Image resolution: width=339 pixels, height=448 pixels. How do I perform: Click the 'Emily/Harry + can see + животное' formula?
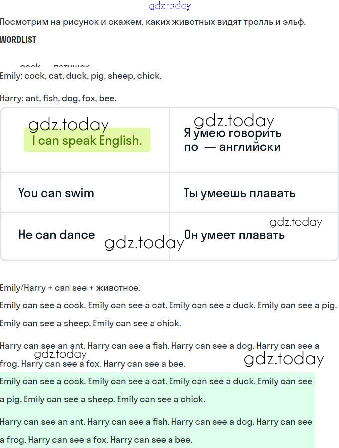click(70, 288)
